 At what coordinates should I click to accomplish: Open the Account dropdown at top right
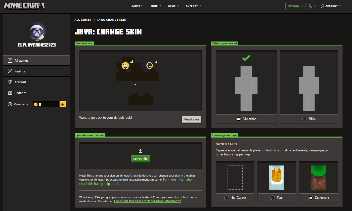click(331, 6)
